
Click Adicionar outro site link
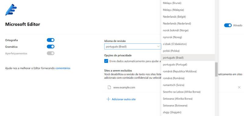point(124,99)
